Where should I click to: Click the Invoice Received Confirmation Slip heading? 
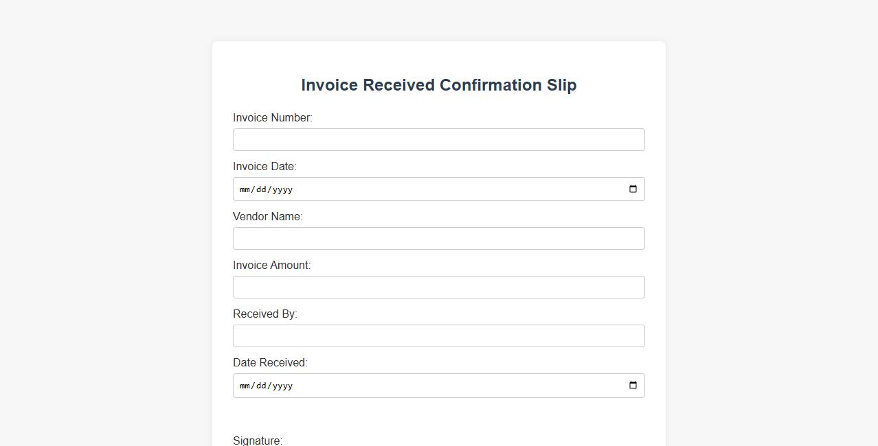[438, 85]
